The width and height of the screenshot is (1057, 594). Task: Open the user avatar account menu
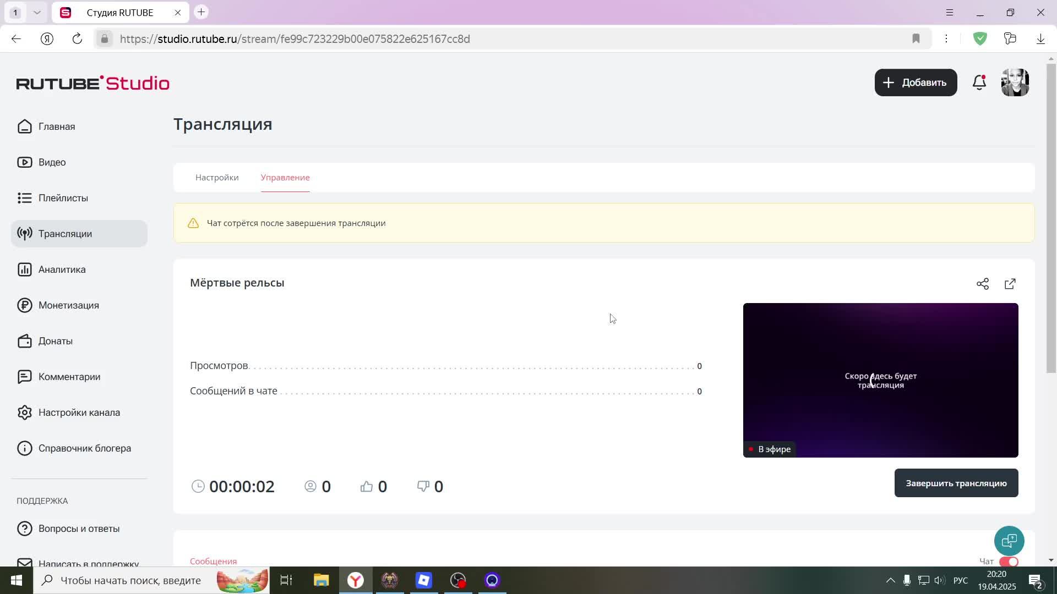1015,82
